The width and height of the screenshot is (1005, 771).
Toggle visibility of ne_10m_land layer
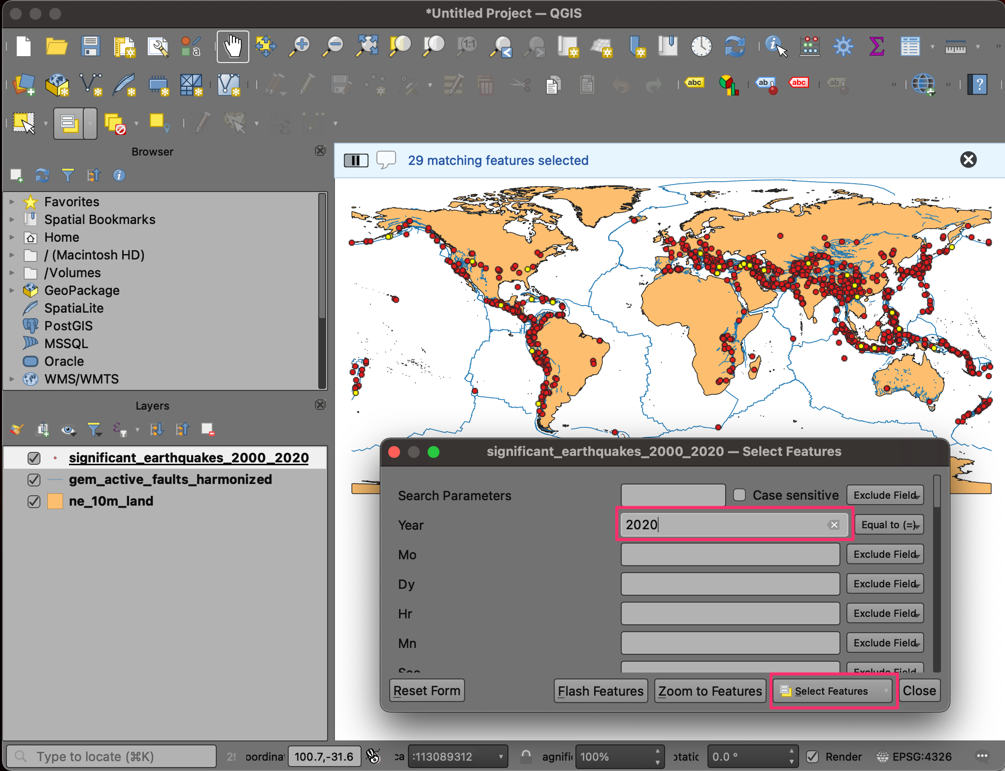pos(34,501)
